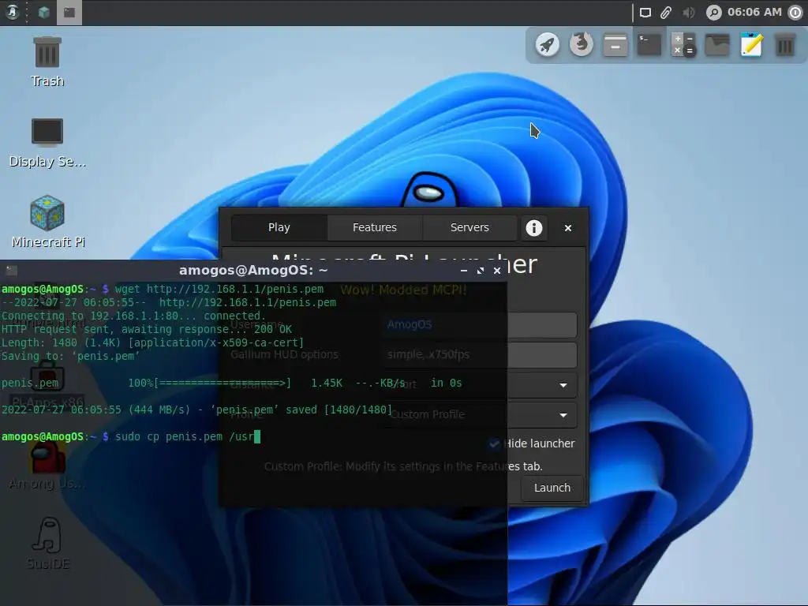This screenshot has width=808, height=606.
Task: Open the notepad with pencil icon in dock
Action: coord(751,45)
